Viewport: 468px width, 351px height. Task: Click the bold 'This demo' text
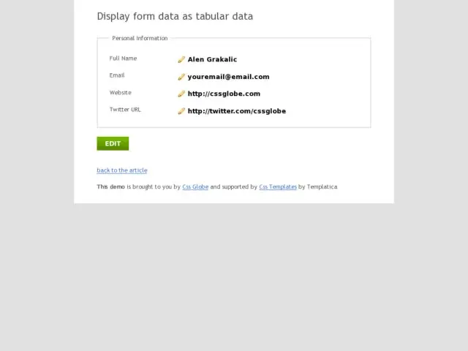(x=110, y=187)
